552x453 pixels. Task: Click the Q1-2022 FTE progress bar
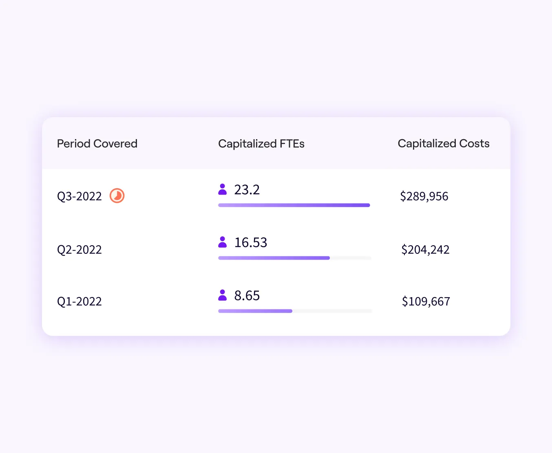point(295,311)
